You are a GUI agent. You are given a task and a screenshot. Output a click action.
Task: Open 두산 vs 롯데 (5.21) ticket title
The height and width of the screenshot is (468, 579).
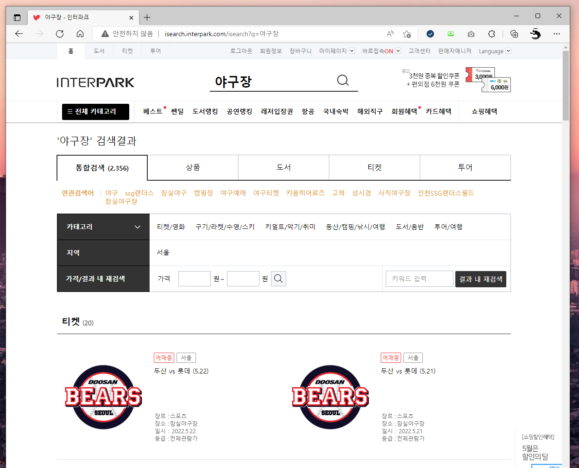pyautogui.click(x=408, y=371)
